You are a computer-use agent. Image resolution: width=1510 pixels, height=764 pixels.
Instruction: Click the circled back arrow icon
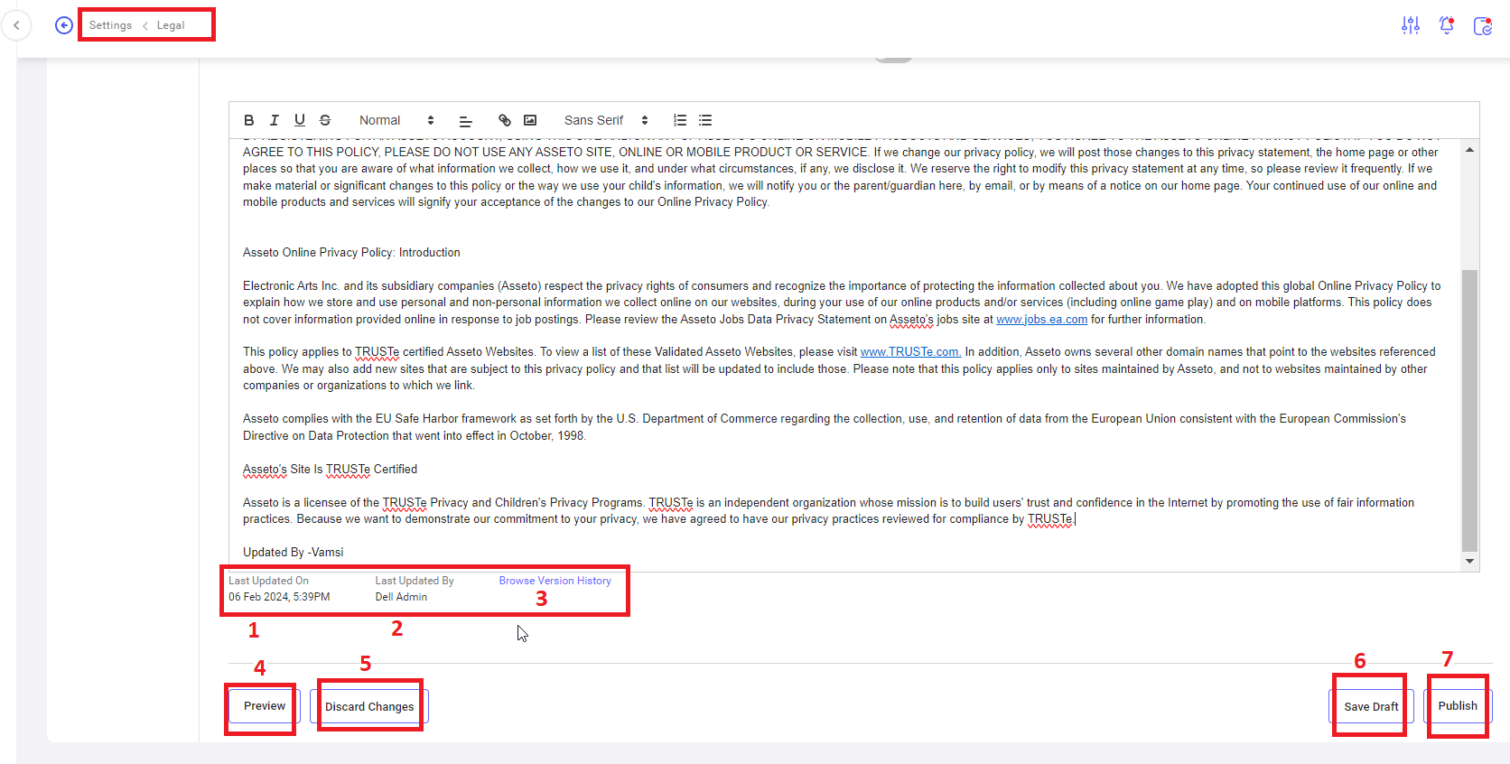pos(63,25)
